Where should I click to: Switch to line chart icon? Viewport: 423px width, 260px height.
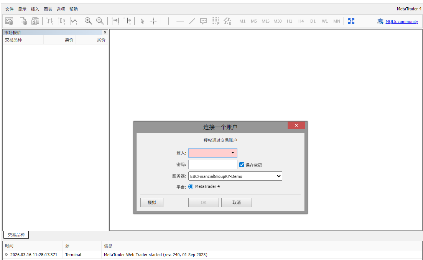[x=74, y=21]
